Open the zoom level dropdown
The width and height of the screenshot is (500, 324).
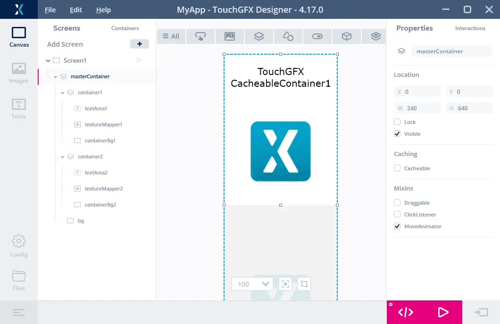click(265, 284)
